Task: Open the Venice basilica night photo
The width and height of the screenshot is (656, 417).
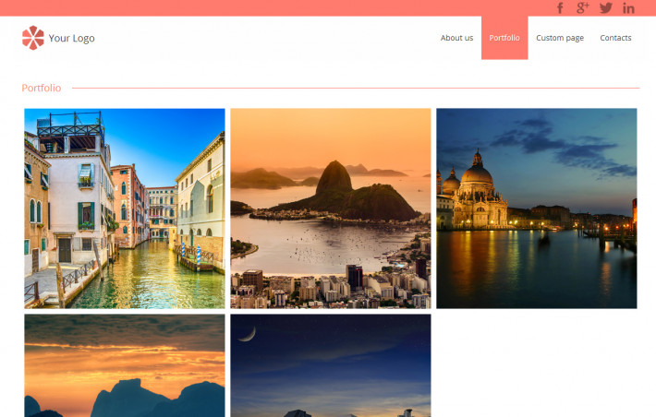Action: tap(537, 208)
